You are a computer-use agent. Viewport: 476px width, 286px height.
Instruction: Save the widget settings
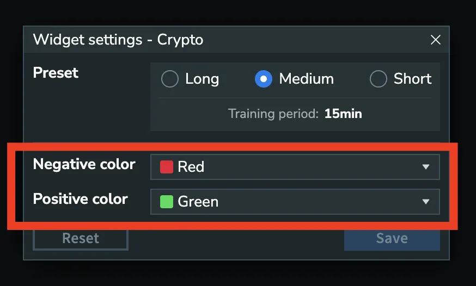pos(392,238)
